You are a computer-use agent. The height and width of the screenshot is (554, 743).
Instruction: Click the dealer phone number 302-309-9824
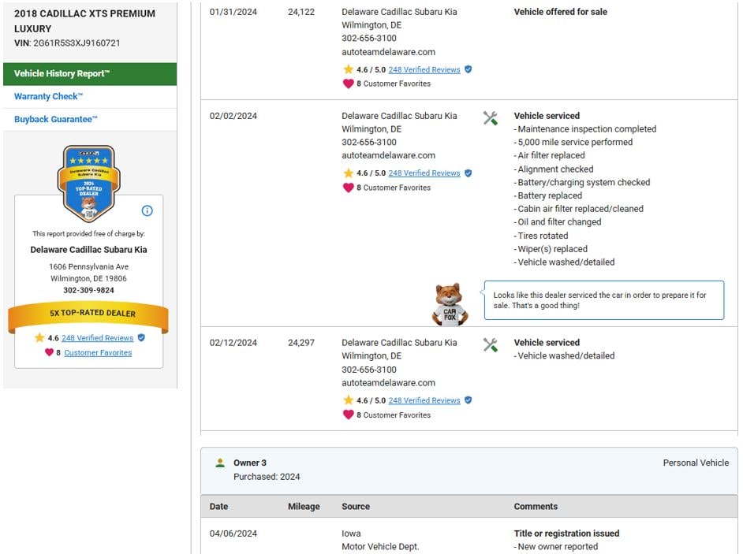coord(88,291)
